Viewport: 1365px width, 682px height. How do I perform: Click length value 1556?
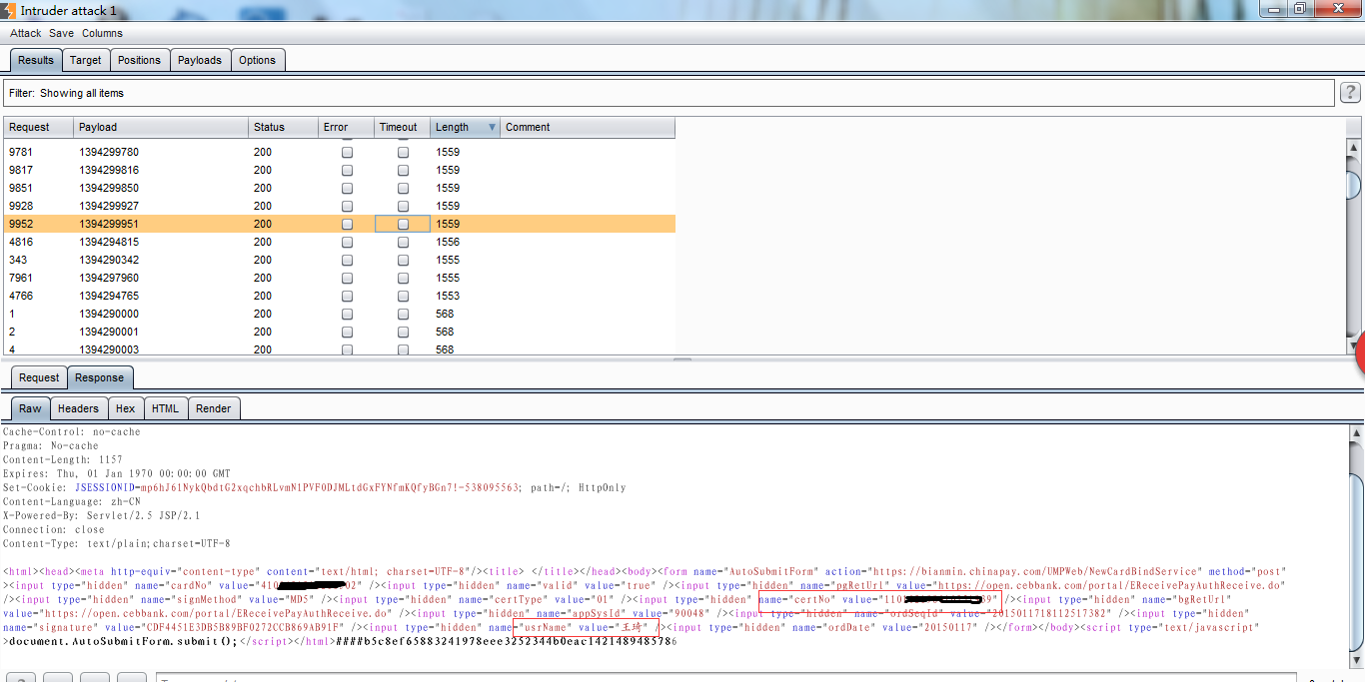point(448,243)
